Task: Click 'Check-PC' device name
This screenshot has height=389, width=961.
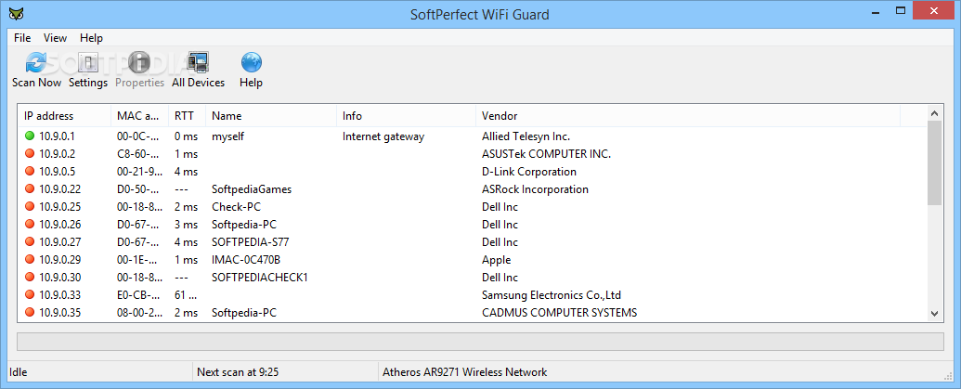Action: [x=237, y=207]
